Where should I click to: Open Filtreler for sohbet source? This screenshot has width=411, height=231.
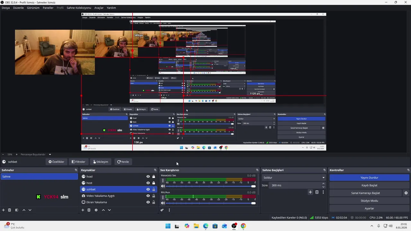point(78,162)
